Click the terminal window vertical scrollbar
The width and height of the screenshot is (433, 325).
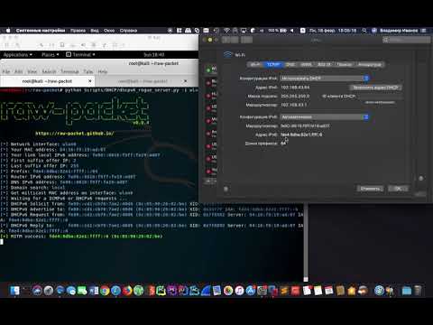click(306, 242)
